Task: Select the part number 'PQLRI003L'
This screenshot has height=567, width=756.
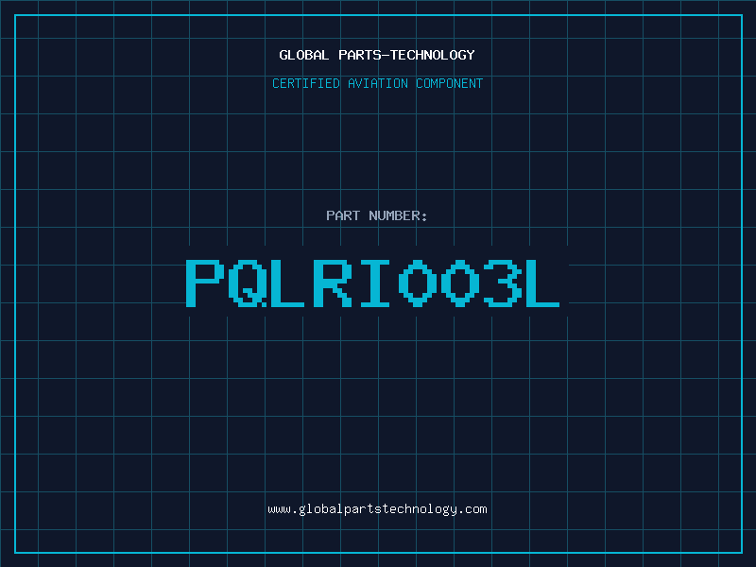Action: (x=372, y=283)
